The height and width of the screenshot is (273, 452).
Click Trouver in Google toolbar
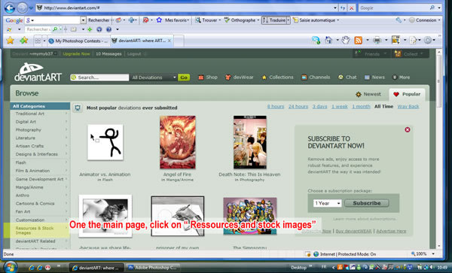(x=208, y=20)
